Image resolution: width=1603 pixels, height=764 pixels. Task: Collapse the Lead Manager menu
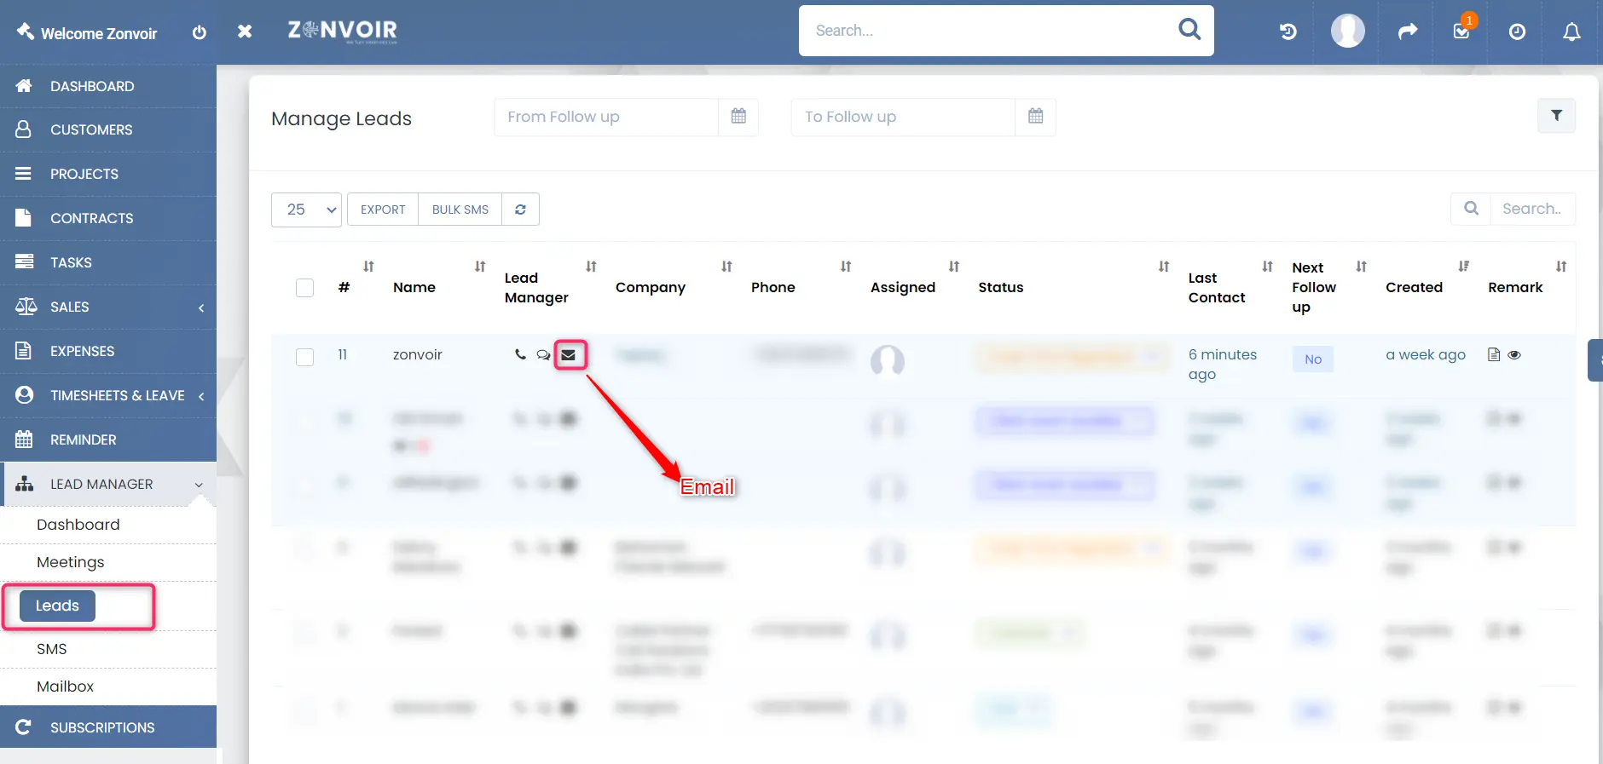coord(108,484)
